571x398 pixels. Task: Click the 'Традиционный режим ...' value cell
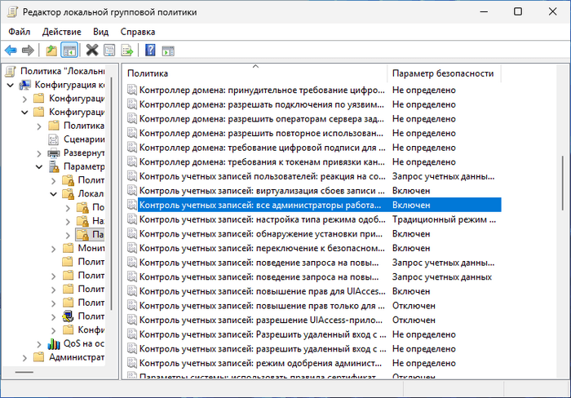tap(444, 219)
